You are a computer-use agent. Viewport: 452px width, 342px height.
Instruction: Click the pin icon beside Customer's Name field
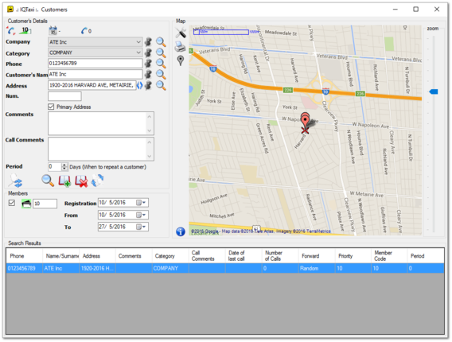tap(148, 74)
